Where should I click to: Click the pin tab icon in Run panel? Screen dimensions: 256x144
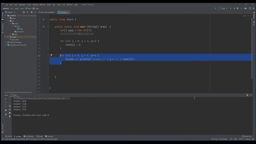[6, 115]
